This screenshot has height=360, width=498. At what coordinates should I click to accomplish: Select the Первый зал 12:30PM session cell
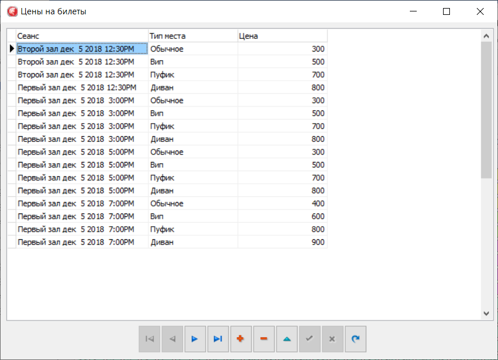(x=82, y=88)
